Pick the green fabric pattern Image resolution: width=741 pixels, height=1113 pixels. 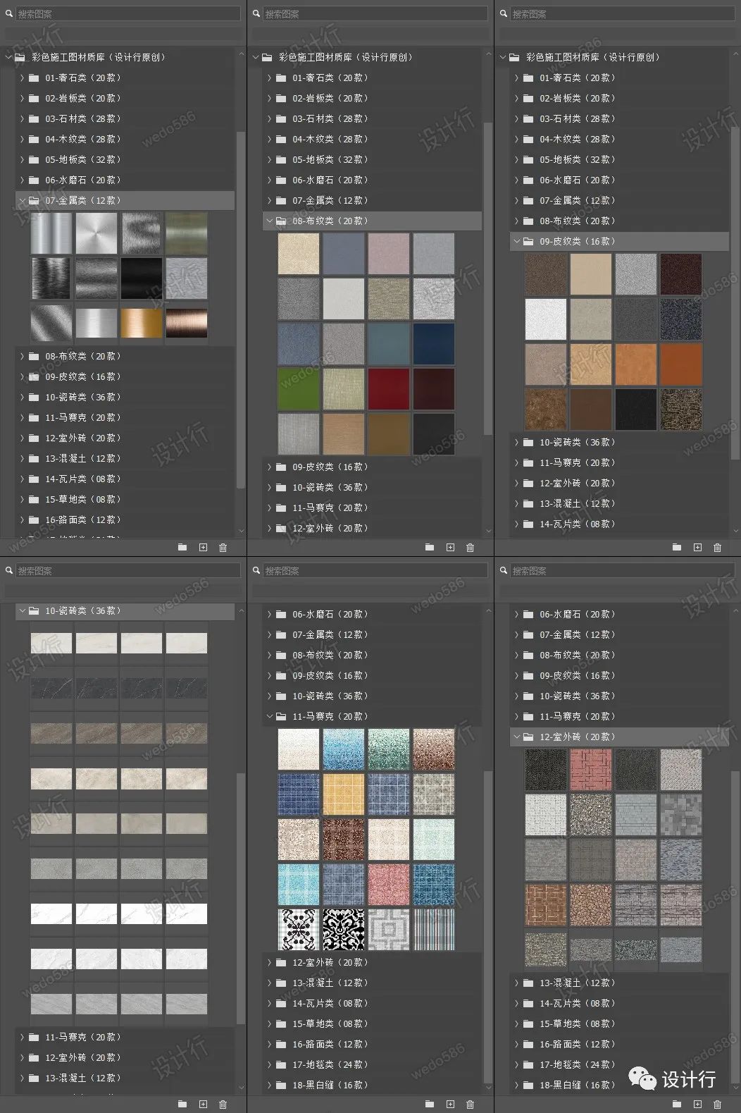pyautogui.click(x=299, y=389)
